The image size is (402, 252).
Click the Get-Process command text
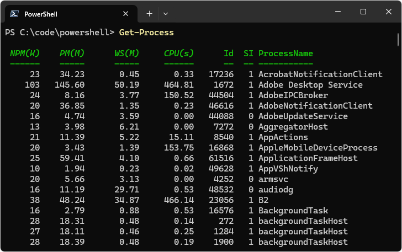click(146, 33)
